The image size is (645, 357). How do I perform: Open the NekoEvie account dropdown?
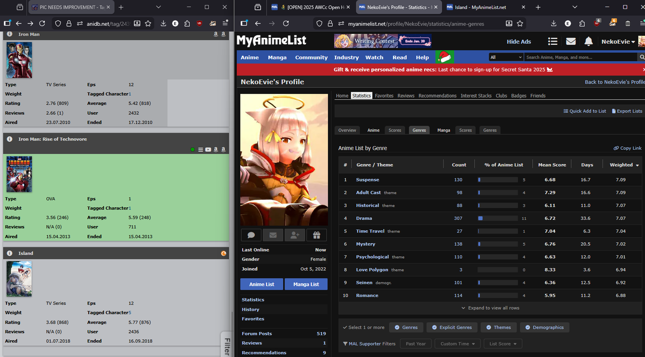pyautogui.click(x=618, y=41)
